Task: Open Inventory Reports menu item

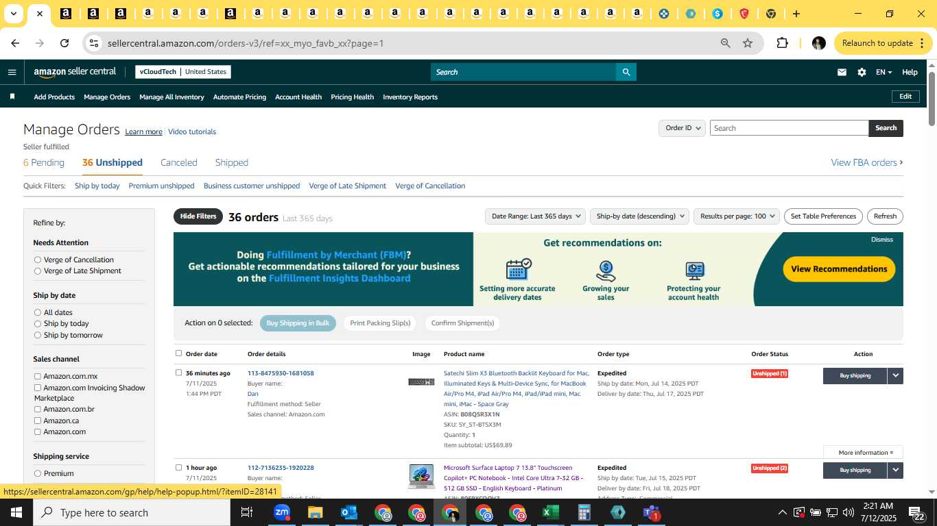Action: click(410, 97)
